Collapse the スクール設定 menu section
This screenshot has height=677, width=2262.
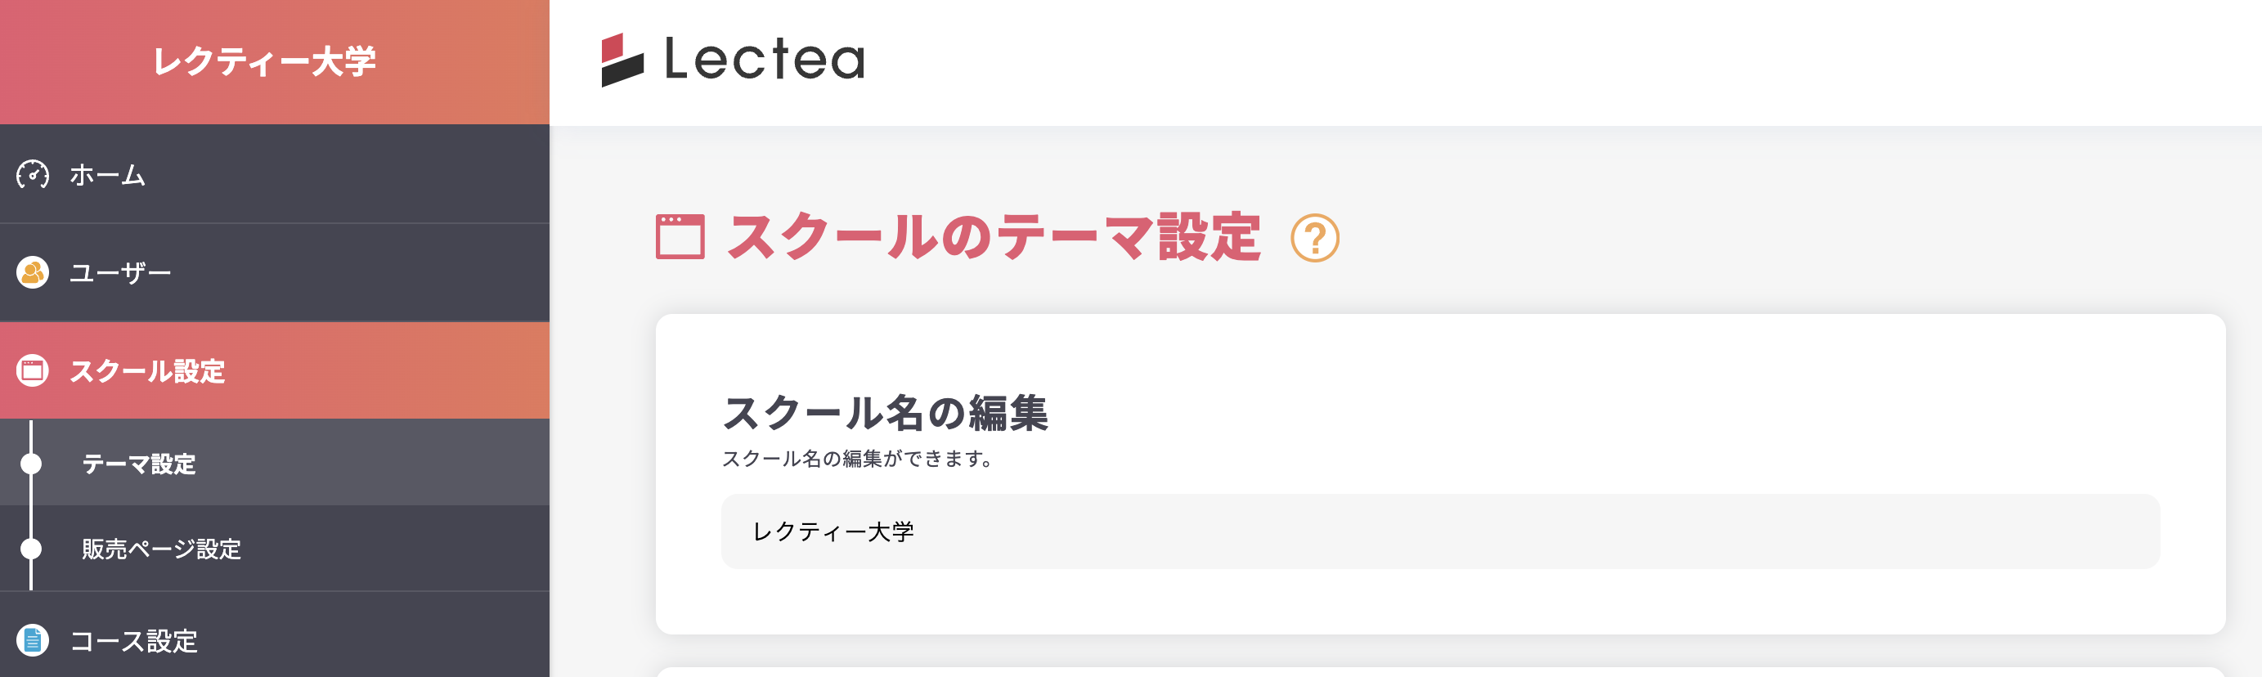[147, 370]
